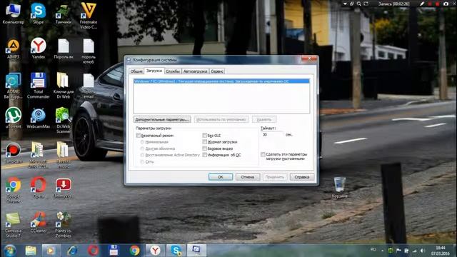Select the AIMP3 desktop icon

pyautogui.click(x=13, y=49)
